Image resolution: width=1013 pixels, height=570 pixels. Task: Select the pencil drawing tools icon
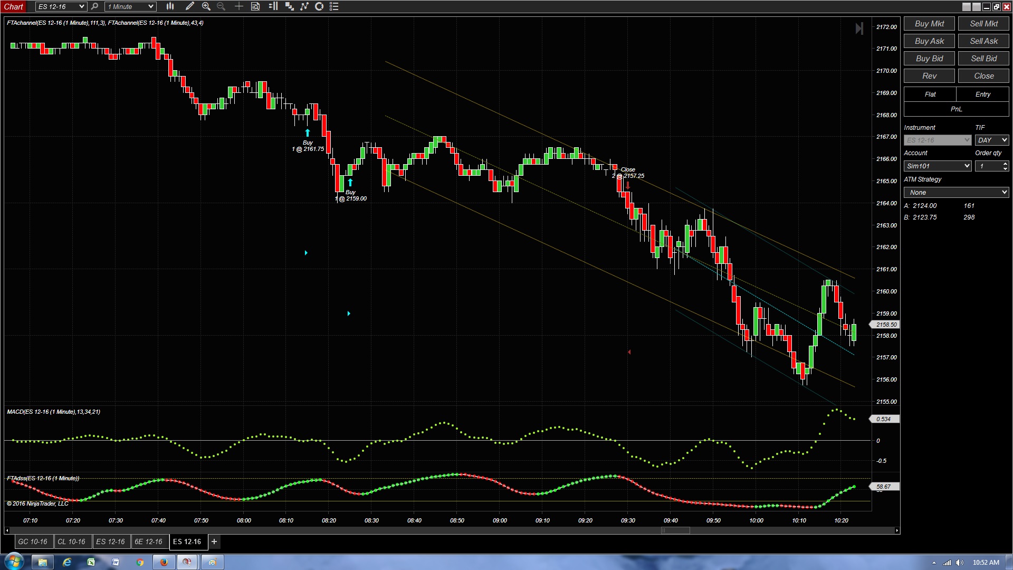click(x=189, y=6)
